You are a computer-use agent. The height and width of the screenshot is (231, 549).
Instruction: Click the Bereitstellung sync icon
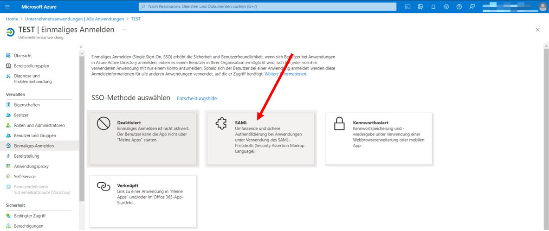[x=9, y=156]
